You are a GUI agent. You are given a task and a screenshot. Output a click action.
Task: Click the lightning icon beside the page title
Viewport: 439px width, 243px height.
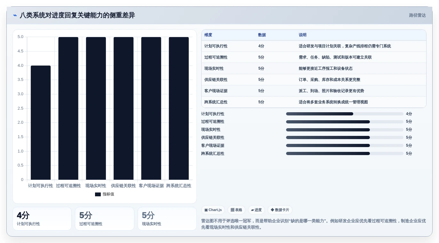coord(15,15)
